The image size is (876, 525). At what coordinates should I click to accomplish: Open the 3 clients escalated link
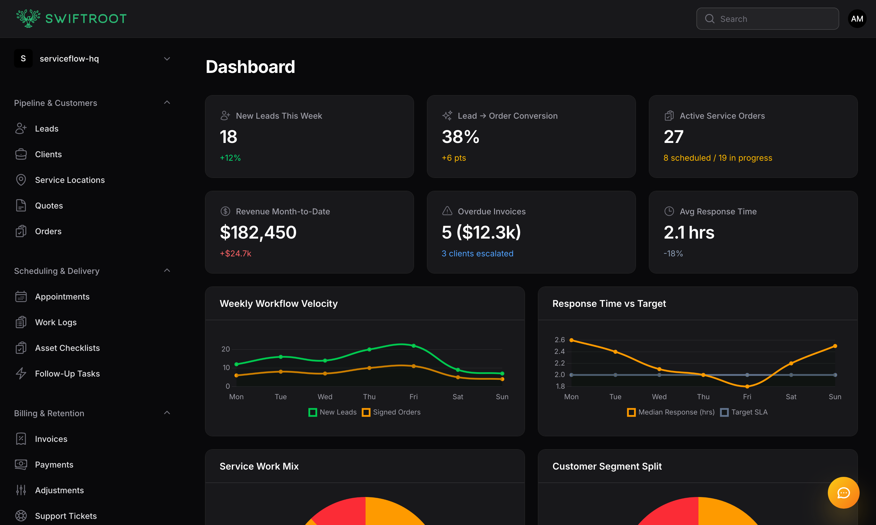coord(477,253)
